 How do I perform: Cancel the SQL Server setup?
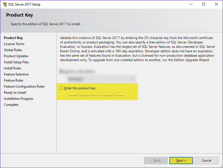tap(206, 161)
